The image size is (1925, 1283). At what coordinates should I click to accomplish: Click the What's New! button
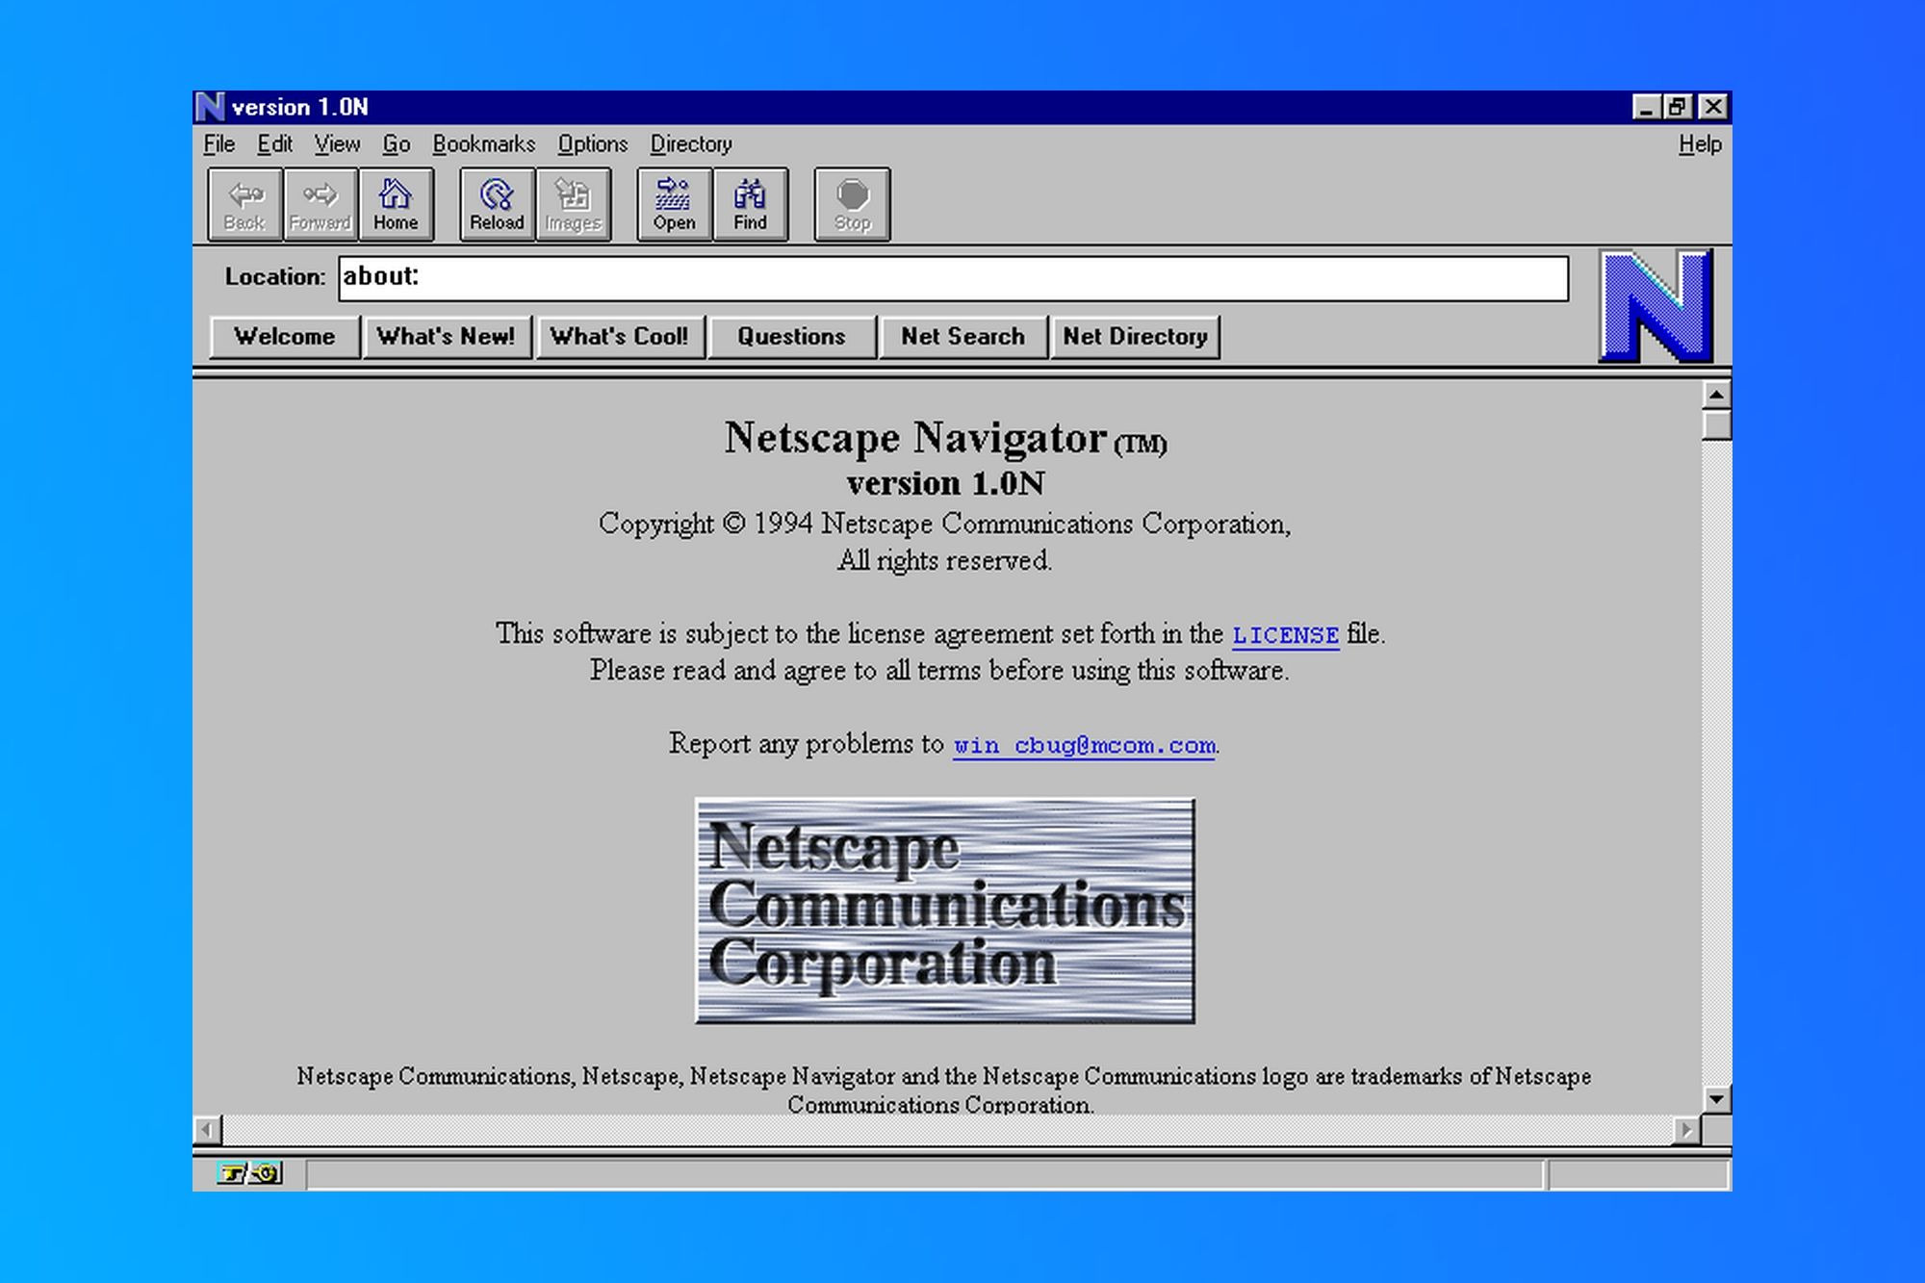click(448, 336)
